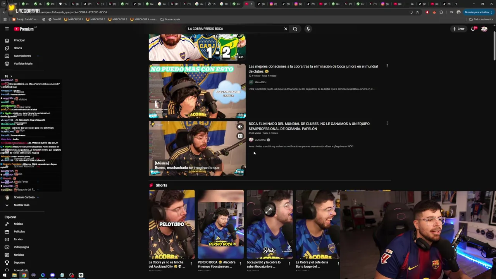Open the Música explore category
The width and height of the screenshot is (496, 279).
click(18, 224)
